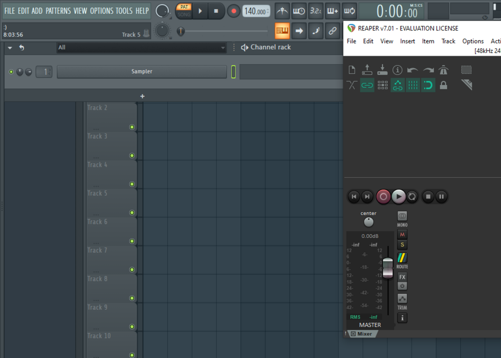This screenshot has height=358, width=501.
Task: Click the orange arrow step editing icon
Action: point(299,30)
